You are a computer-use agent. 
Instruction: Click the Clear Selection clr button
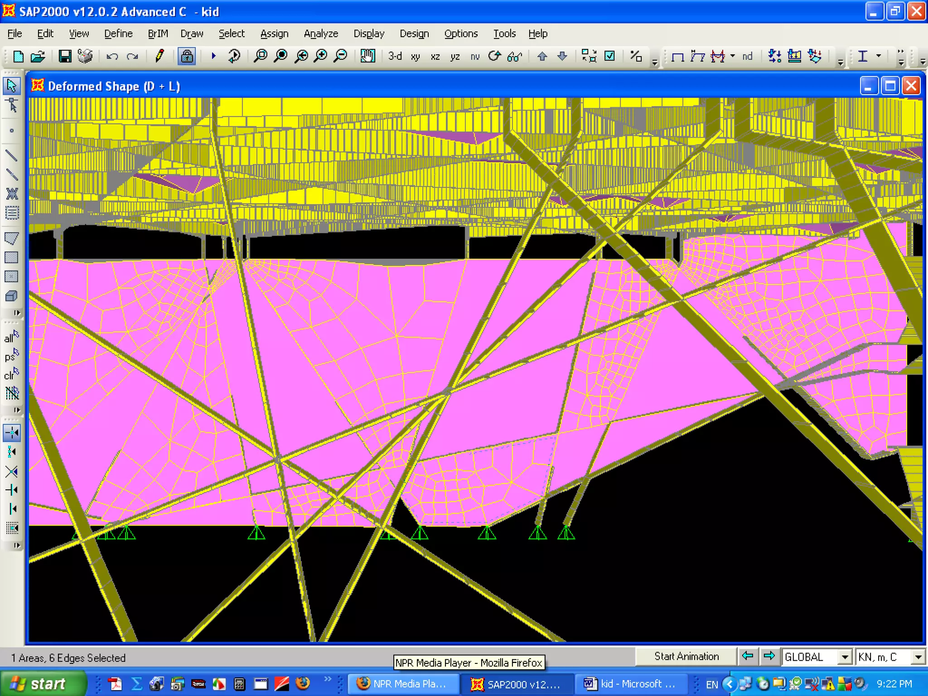[11, 375]
